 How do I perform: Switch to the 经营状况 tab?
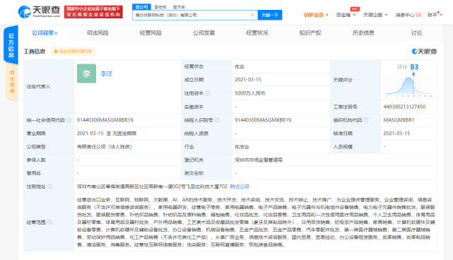[257, 33]
